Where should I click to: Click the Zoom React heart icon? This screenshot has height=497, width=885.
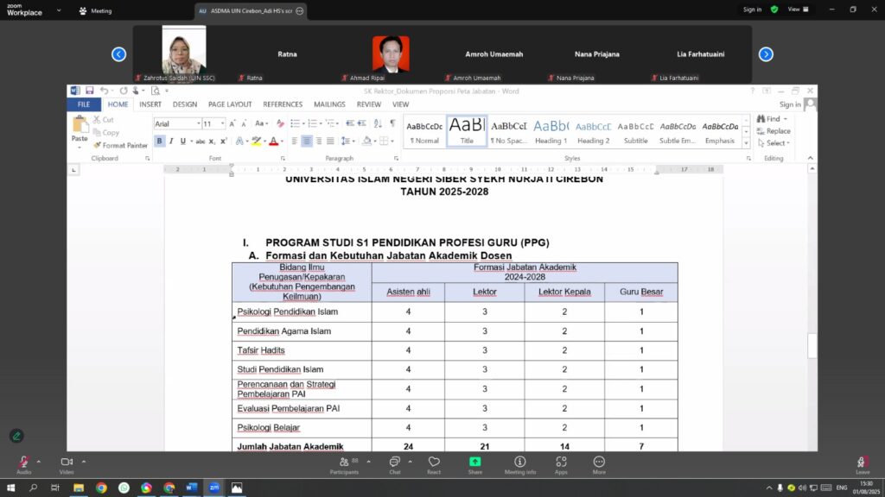pos(434,465)
